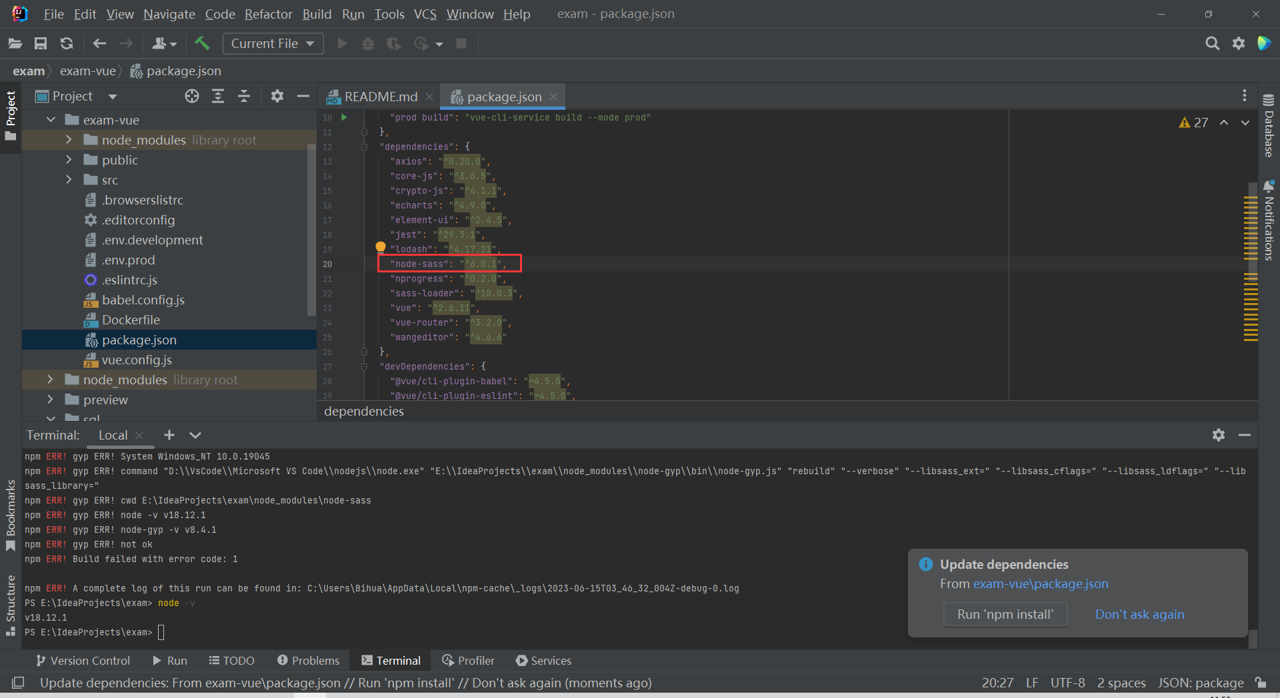This screenshot has width=1280, height=698.
Task: Open IDE settings gear in top toolbar
Action: [1239, 43]
